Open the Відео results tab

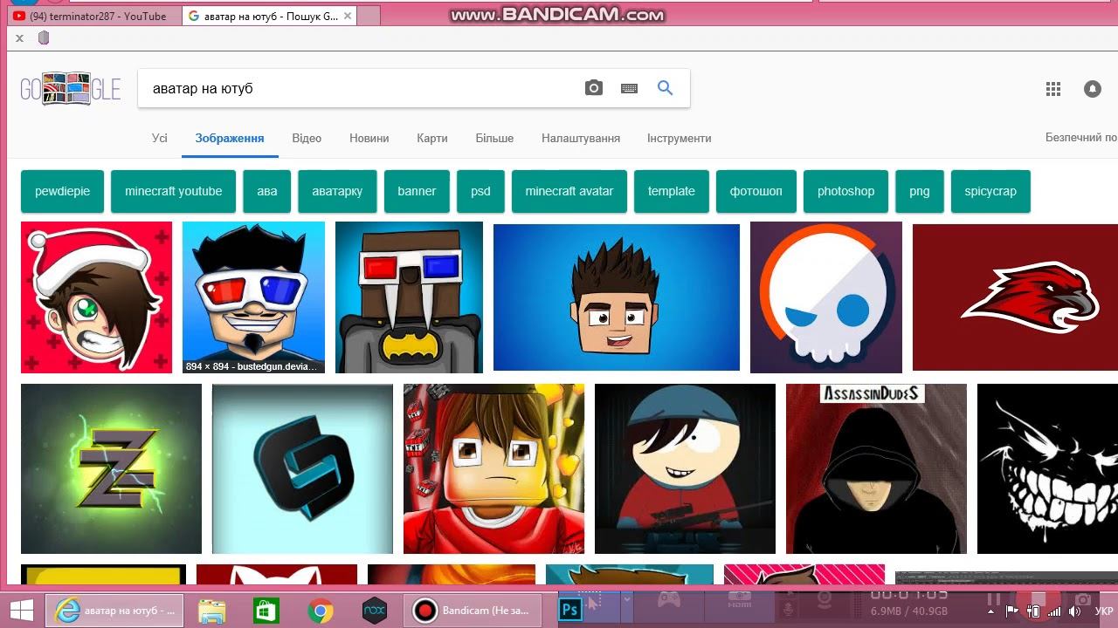pyautogui.click(x=307, y=138)
